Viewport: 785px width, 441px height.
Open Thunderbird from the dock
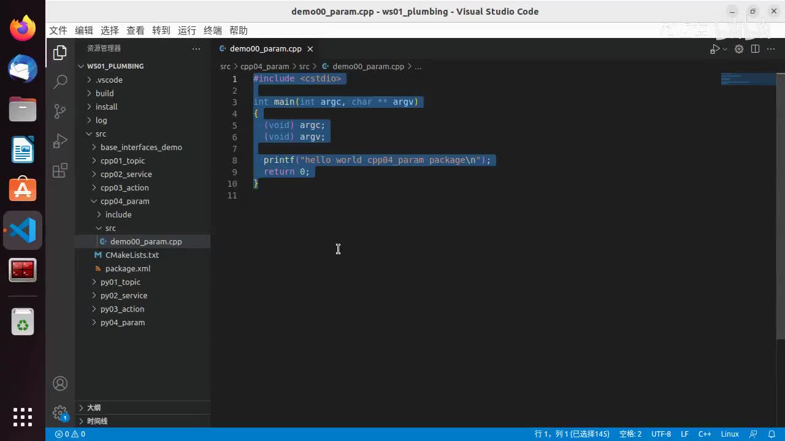(x=23, y=69)
